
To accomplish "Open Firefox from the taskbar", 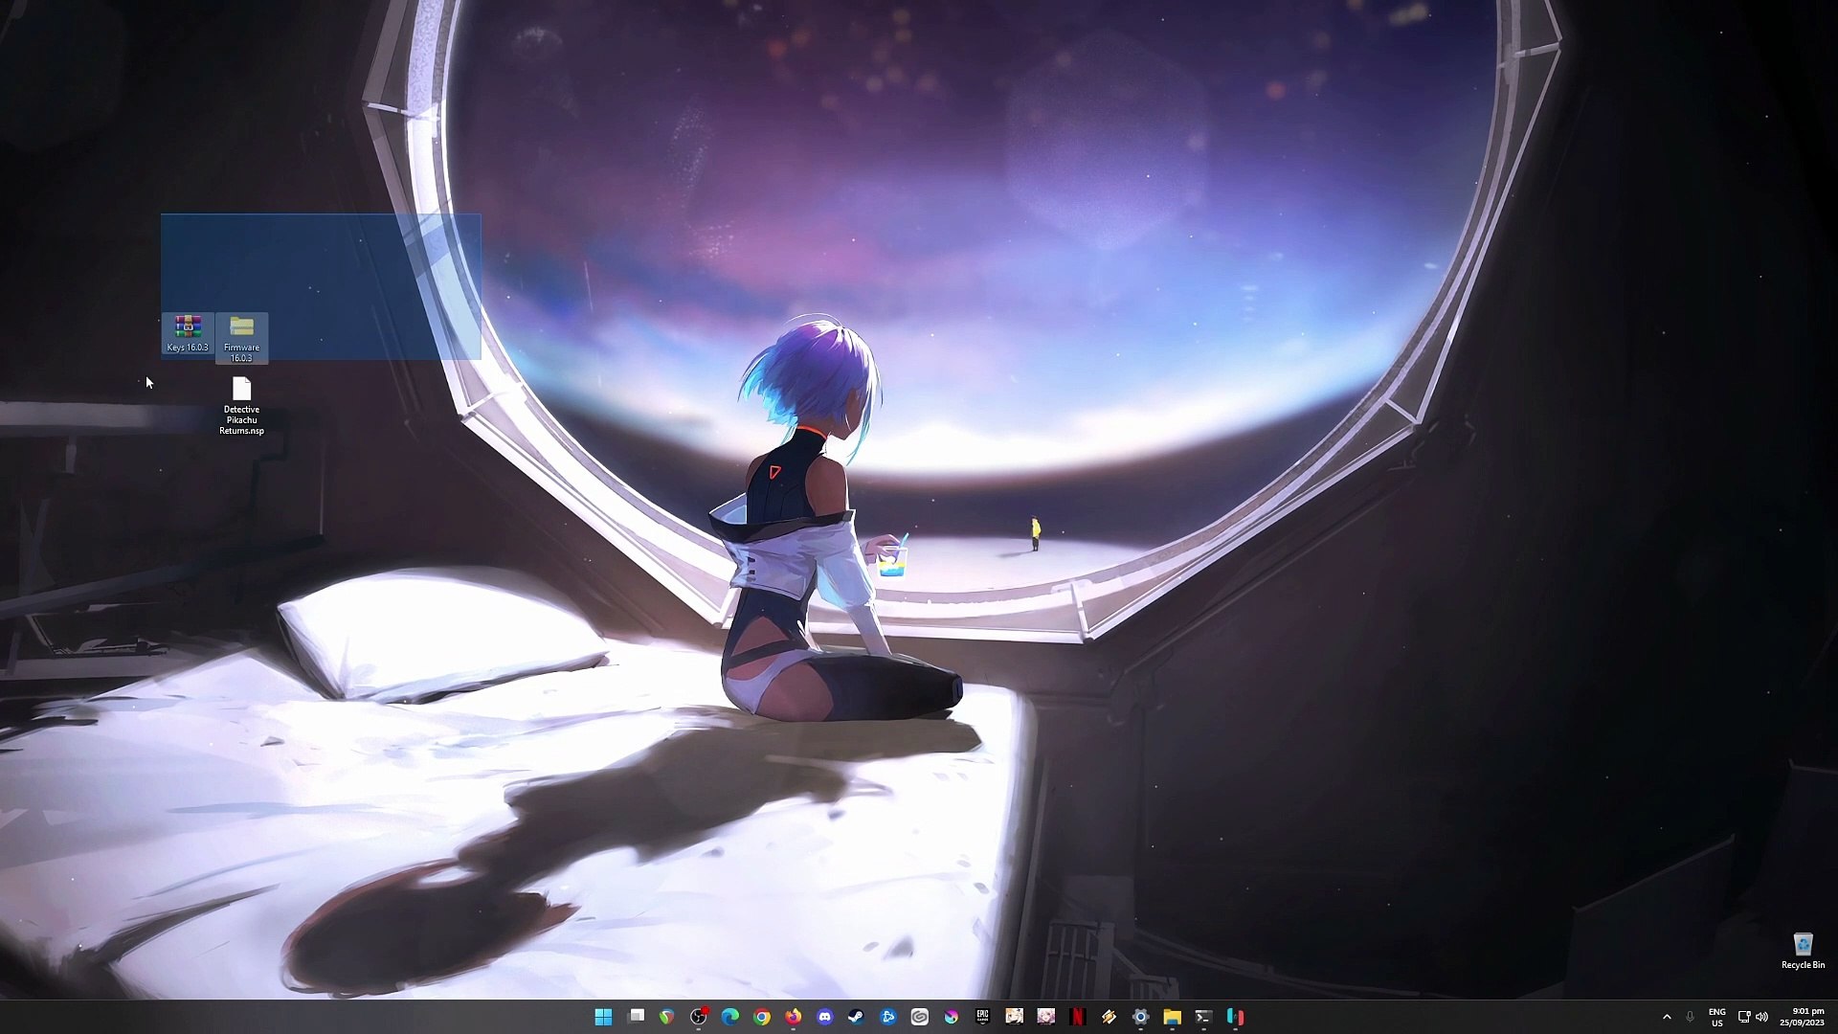I will tap(794, 1017).
